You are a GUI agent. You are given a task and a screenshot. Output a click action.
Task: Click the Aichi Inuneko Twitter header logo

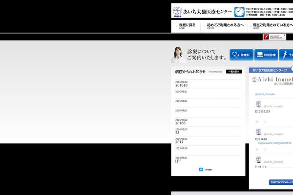point(272,80)
